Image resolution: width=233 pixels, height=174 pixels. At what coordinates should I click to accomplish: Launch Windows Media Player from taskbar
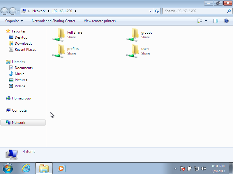pos(61,168)
